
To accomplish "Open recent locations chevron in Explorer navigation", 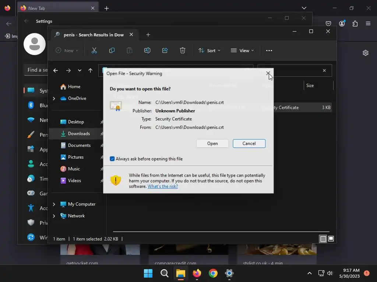I will (x=80, y=70).
